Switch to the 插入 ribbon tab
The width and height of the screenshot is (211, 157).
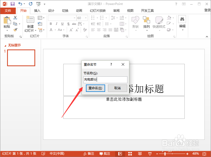pos(37,11)
